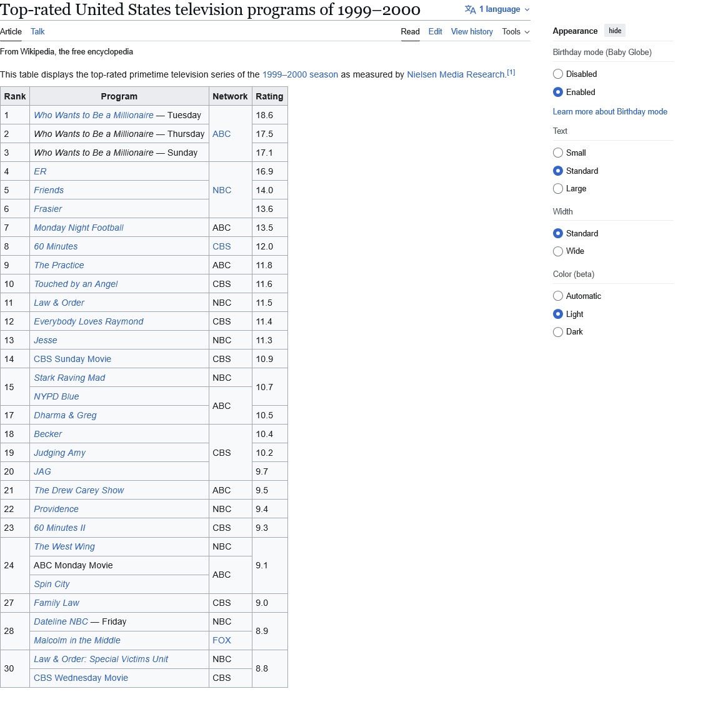Open the Spin City link
Screen dimensions: 703x704
click(x=52, y=585)
